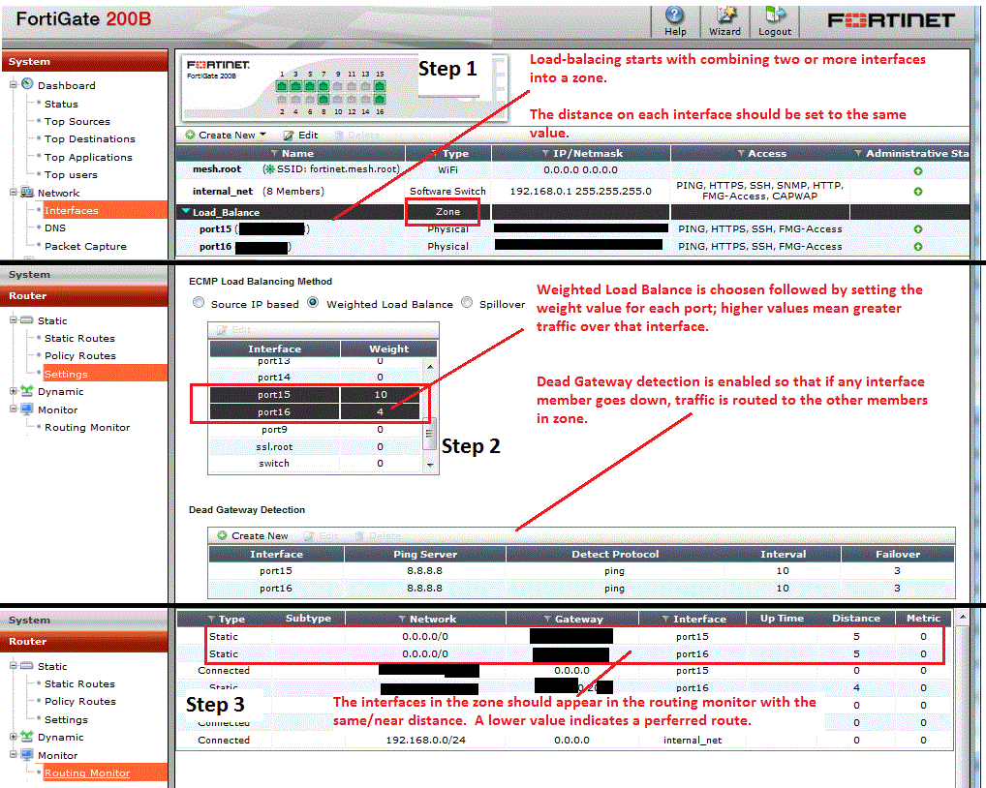Click port15 weight value 10
Viewport: 986px width, 788px height.
pos(381,395)
